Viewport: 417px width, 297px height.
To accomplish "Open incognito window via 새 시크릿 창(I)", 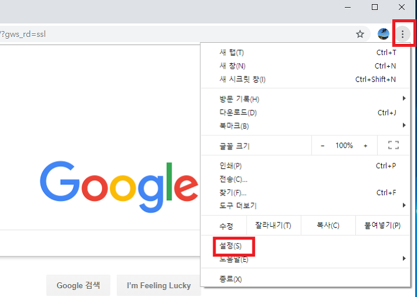I will [305, 79].
